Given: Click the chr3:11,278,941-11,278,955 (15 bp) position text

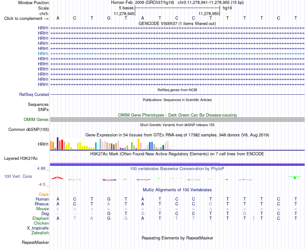Looking at the screenshot, I should [211, 3].
